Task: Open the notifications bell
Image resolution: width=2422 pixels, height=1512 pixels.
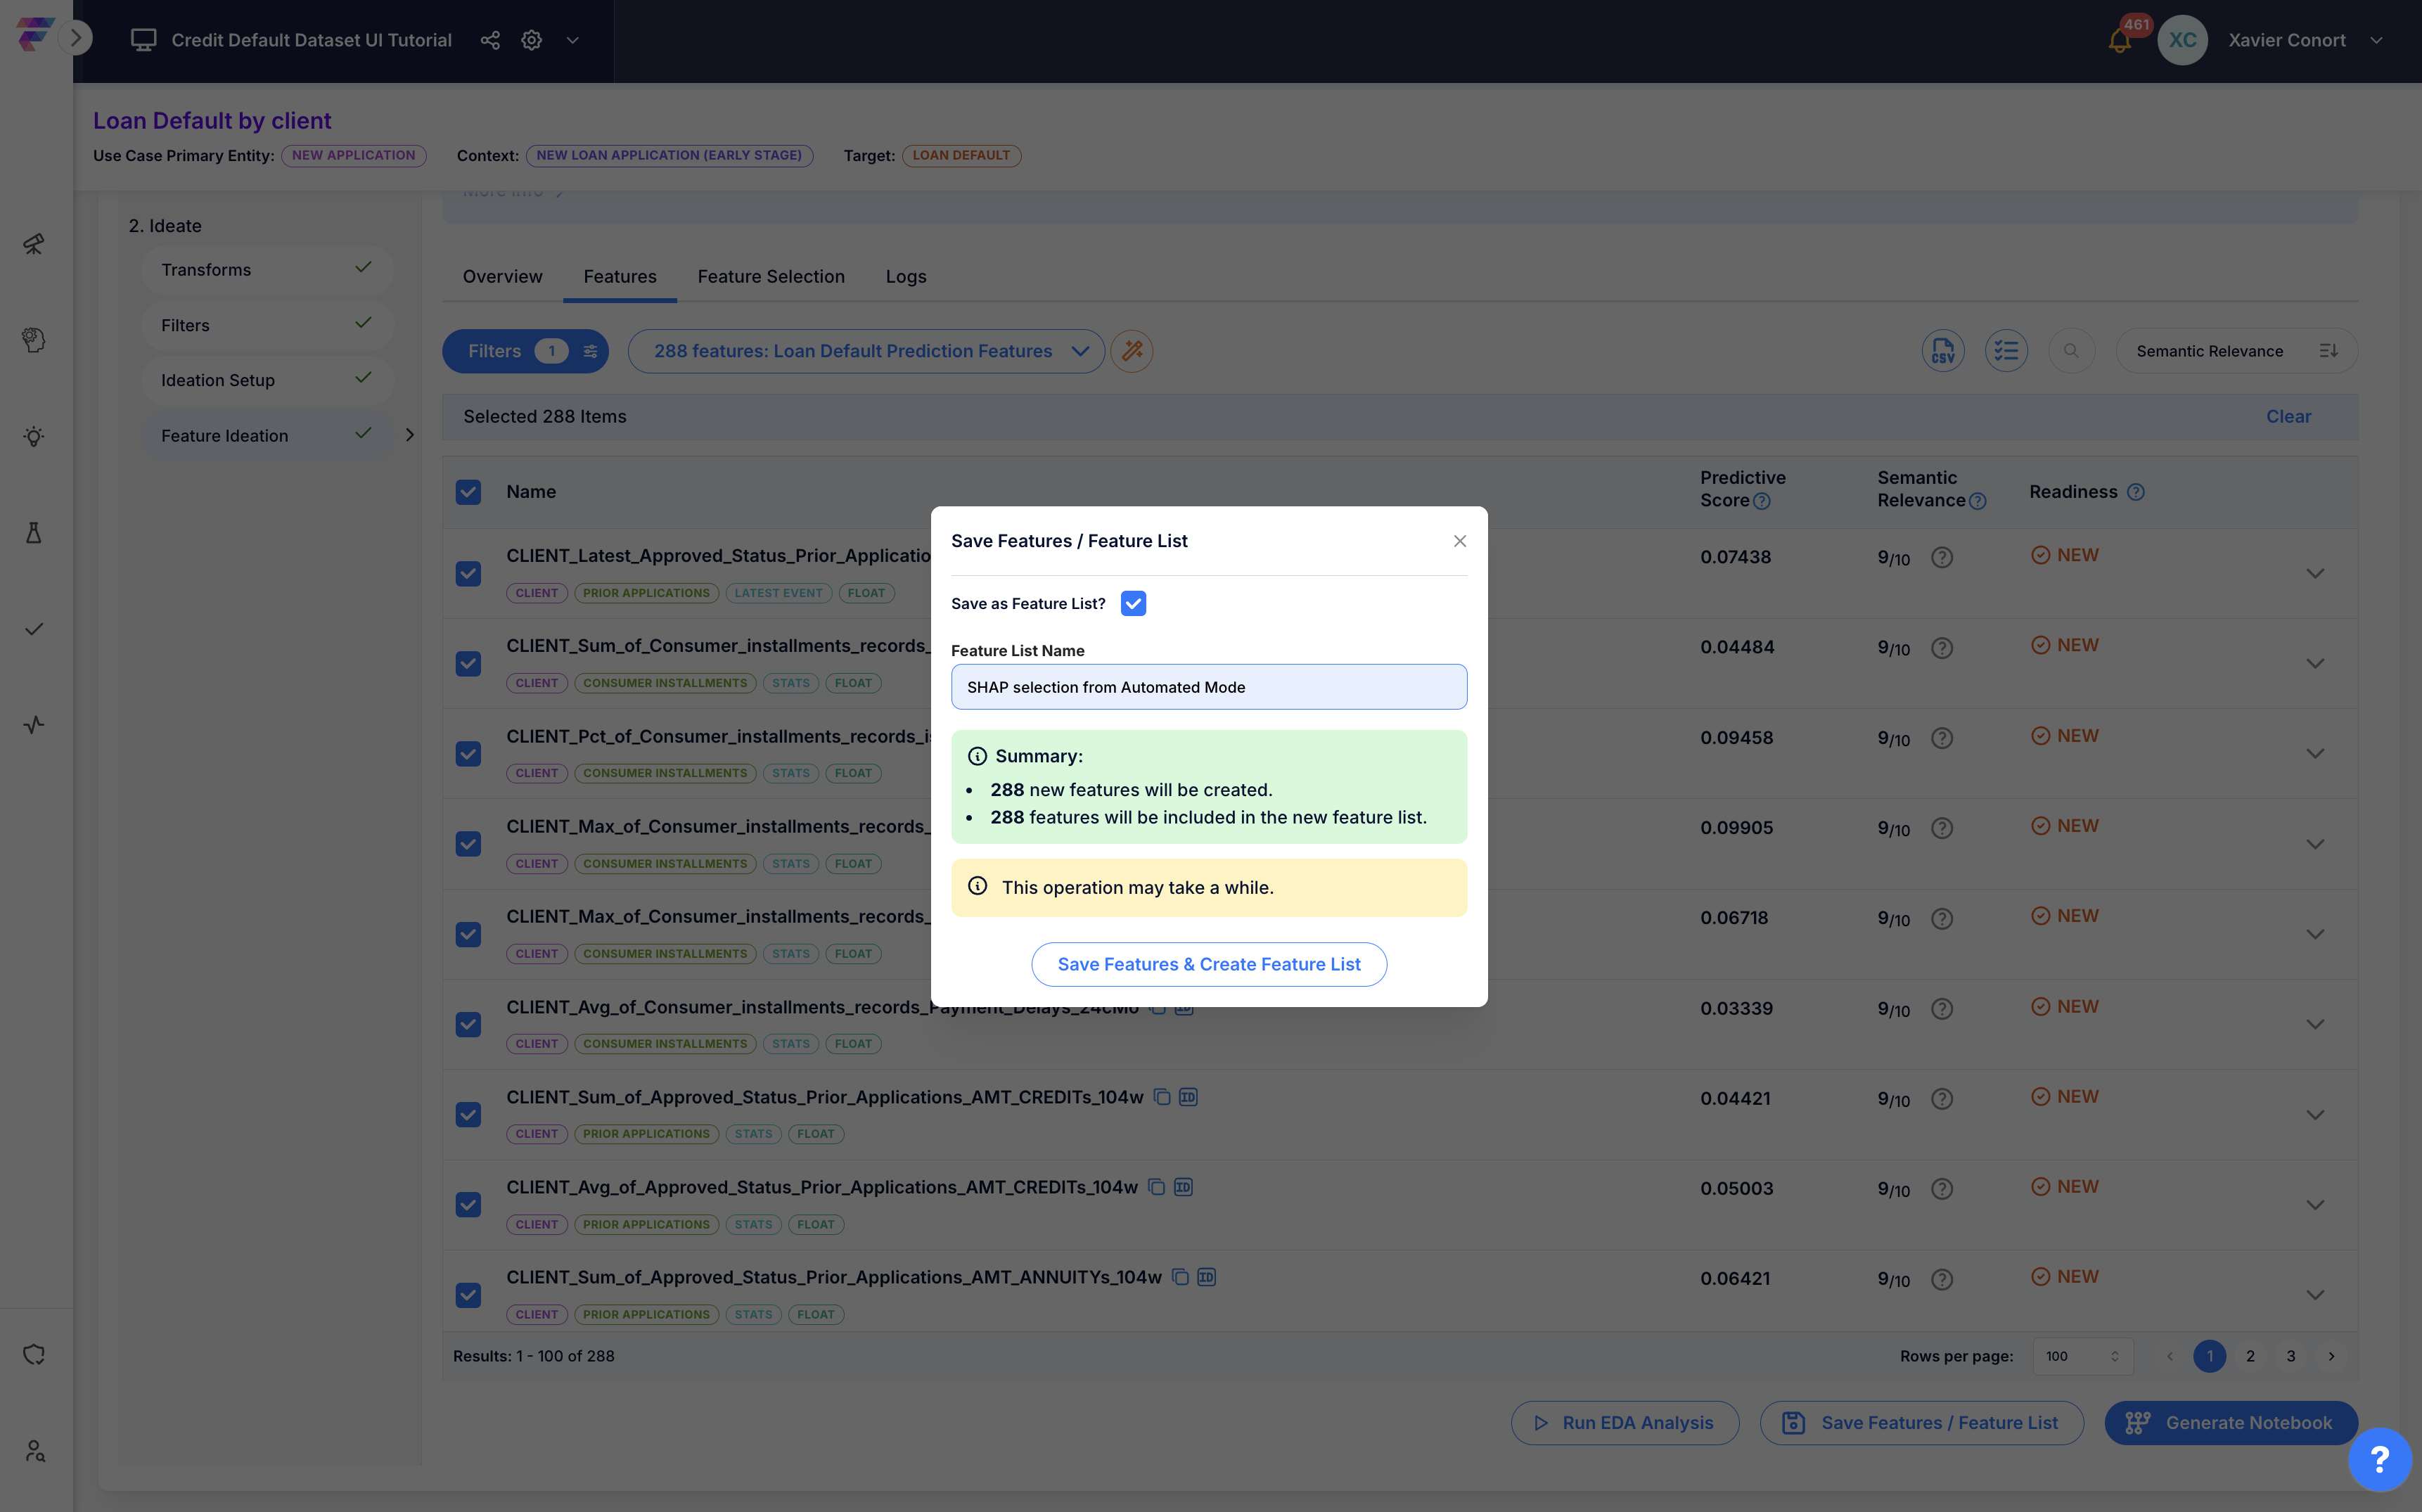Action: [2119, 41]
